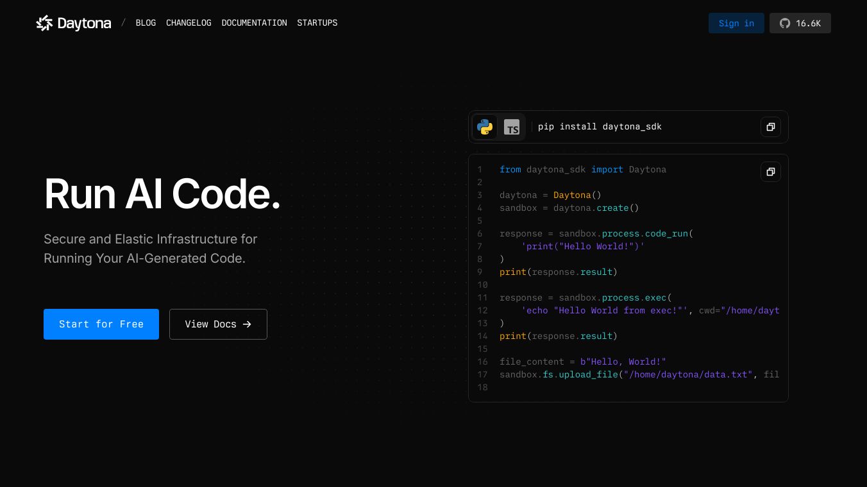Open the GitHub 16.6K stars button
Image resolution: width=867 pixels, height=487 pixels.
coord(800,23)
